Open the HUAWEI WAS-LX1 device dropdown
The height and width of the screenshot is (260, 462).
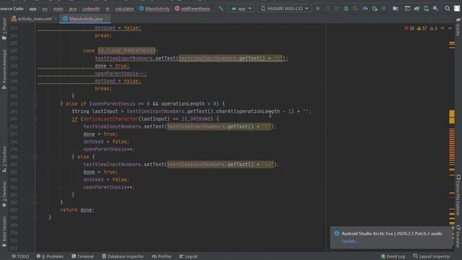click(284, 9)
